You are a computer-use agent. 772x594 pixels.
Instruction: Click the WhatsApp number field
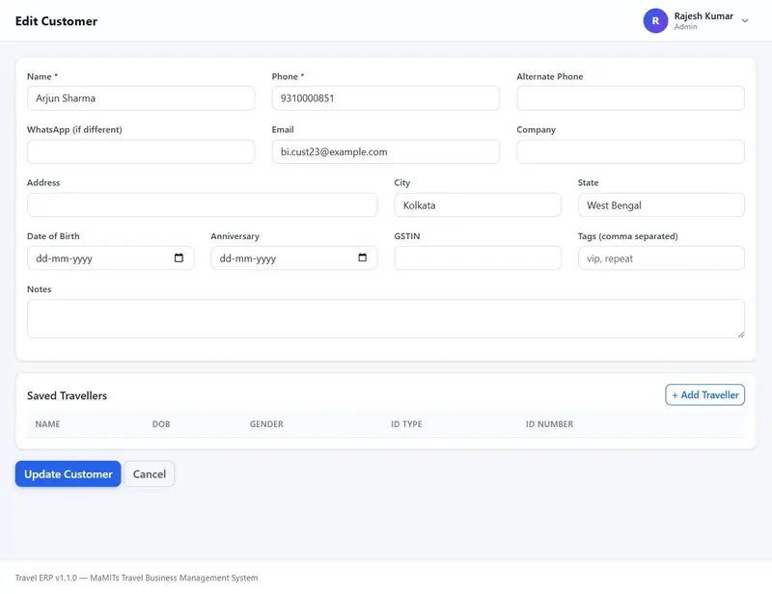tap(141, 151)
